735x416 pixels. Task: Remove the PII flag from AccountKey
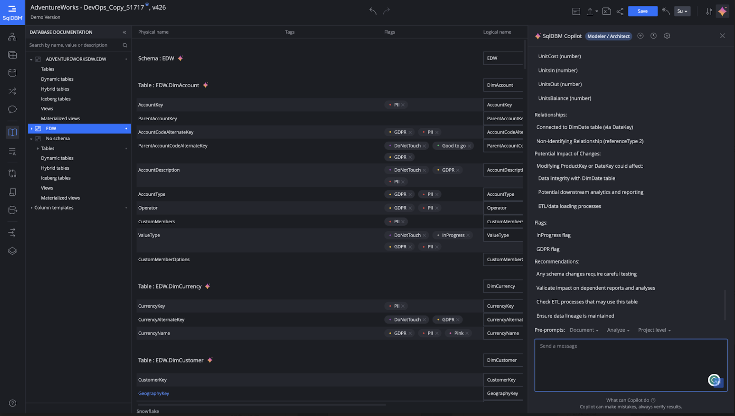coord(403,105)
